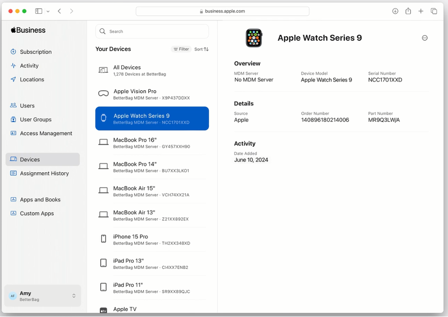The image size is (448, 317).
Task: Select All Devices row
Action: (x=152, y=70)
